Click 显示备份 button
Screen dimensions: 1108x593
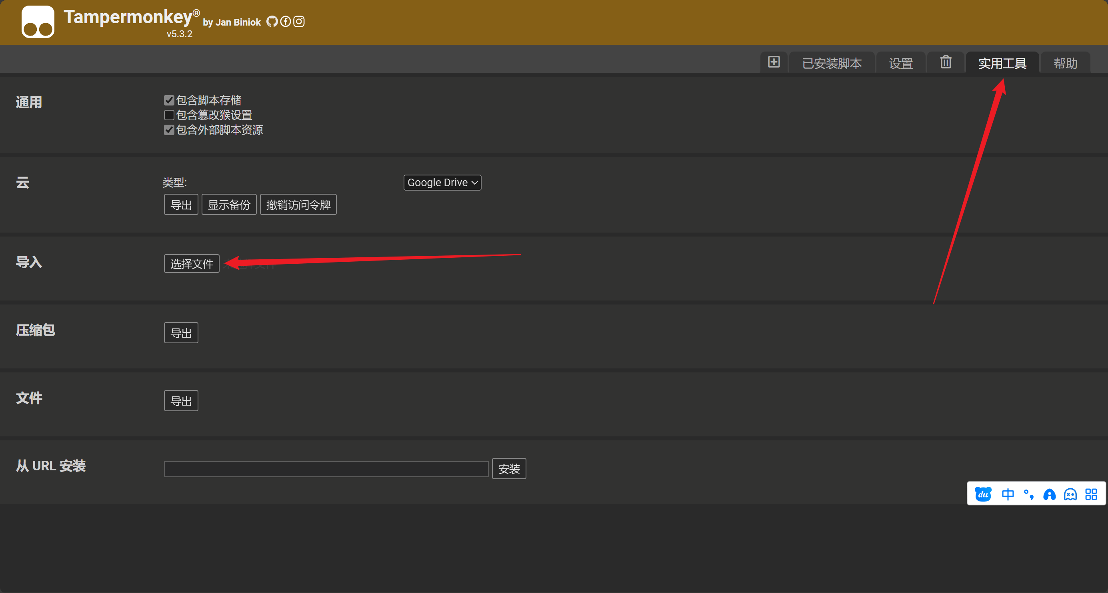[229, 205]
